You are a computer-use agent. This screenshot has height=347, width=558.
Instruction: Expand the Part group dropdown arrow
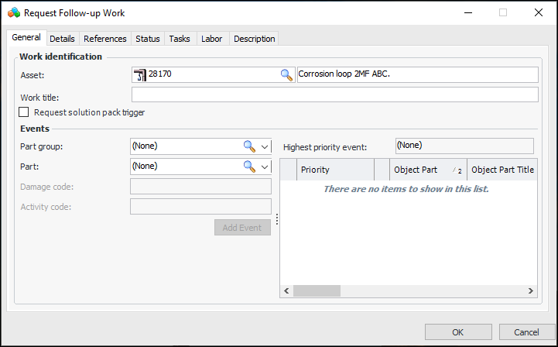click(x=265, y=146)
